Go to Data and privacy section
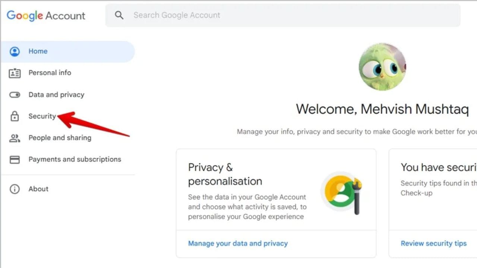Viewport: 477px width, 268px height. pyautogui.click(x=56, y=95)
